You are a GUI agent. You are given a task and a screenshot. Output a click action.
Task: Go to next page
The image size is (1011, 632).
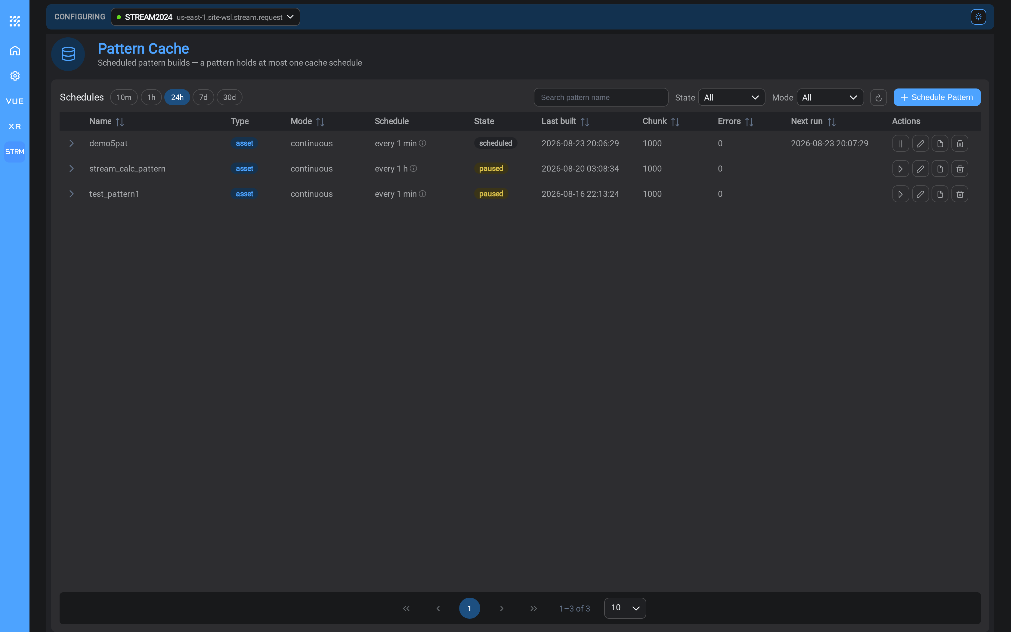click(502, 608)
